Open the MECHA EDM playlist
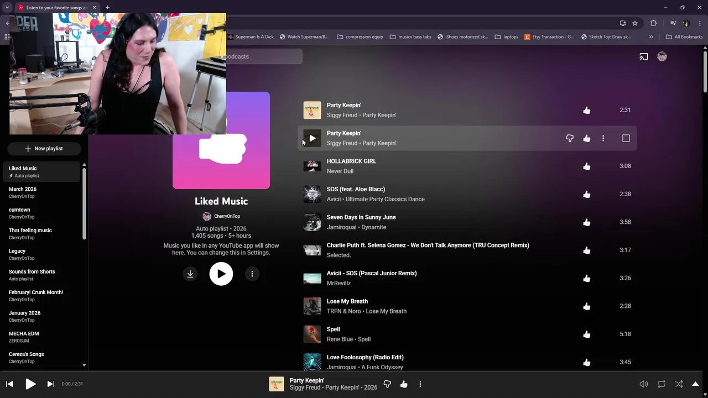 click(x=41, y=337)
